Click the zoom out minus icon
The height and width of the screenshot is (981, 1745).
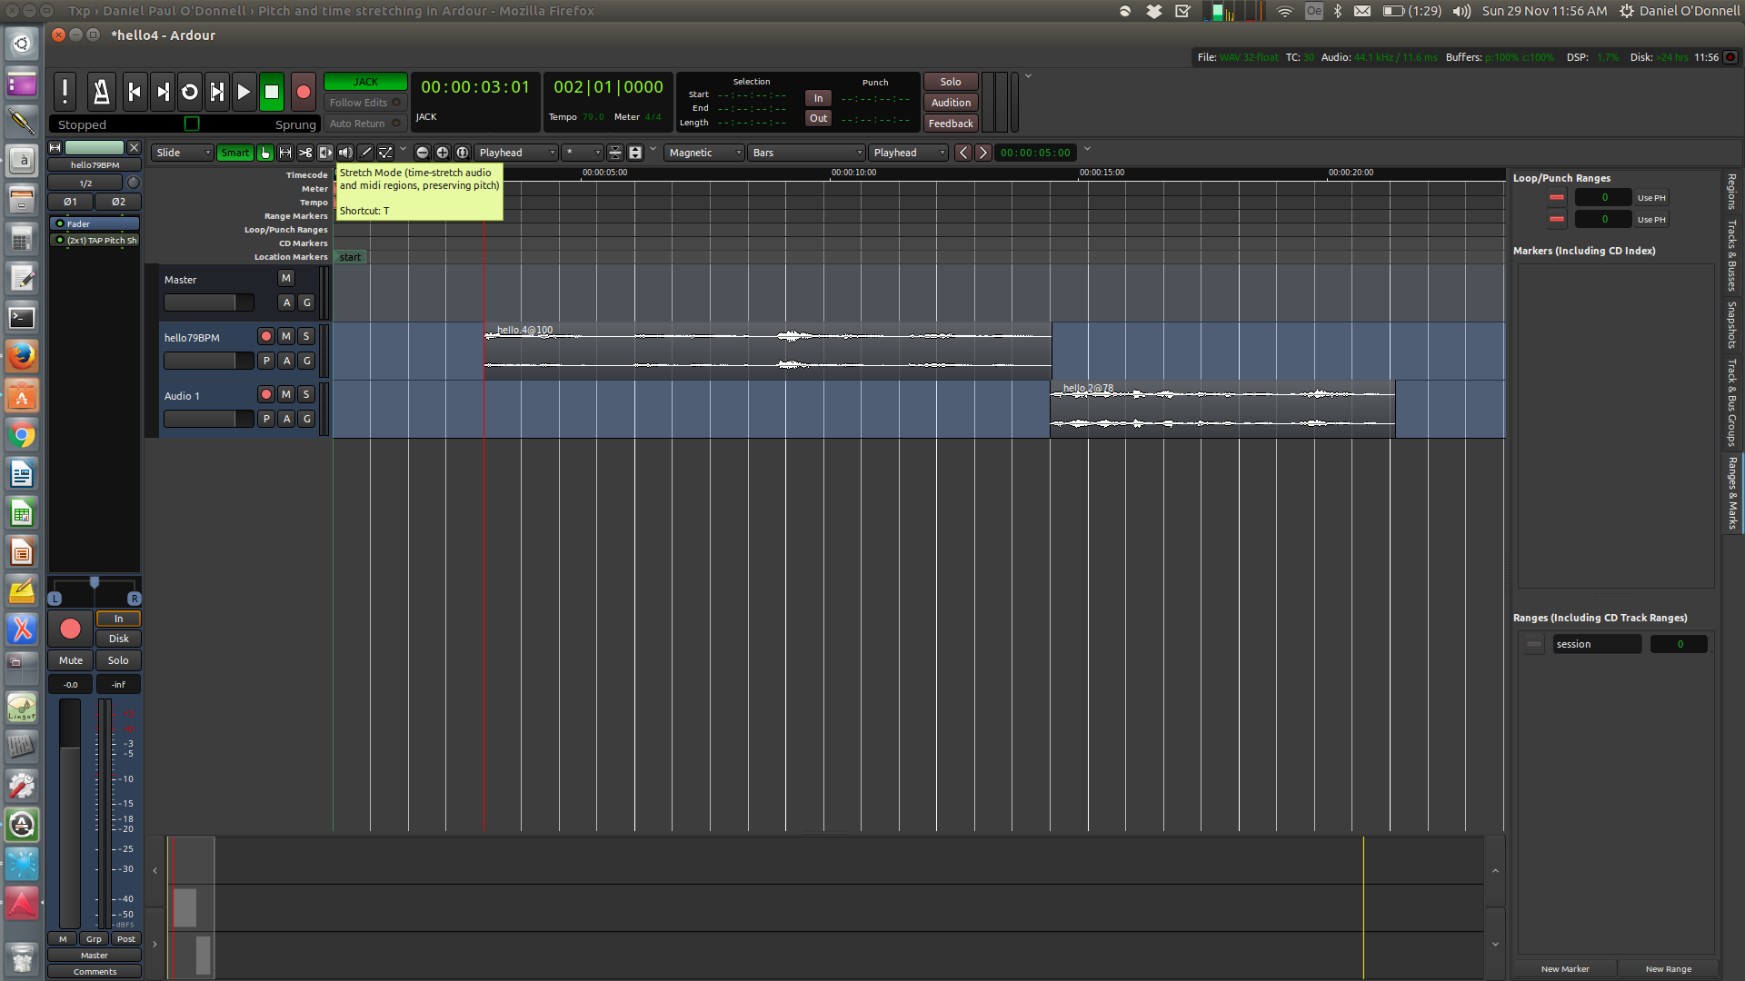(x=423, y=153)
